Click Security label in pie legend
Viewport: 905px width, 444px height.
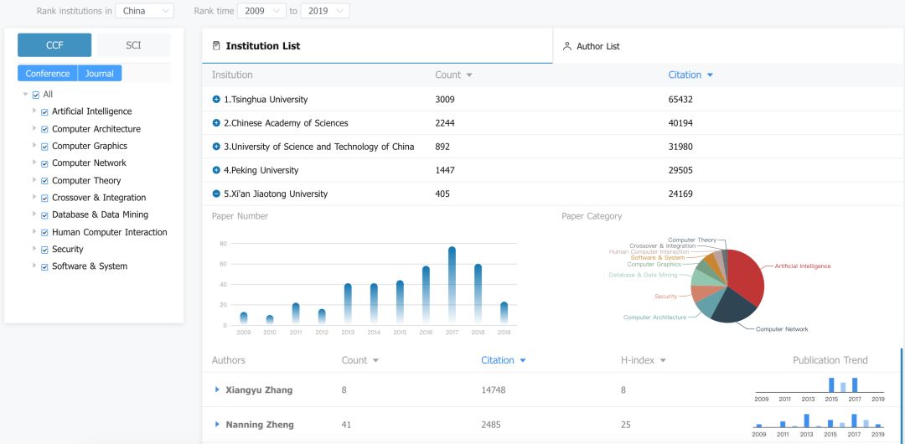[x=666, y=297]
